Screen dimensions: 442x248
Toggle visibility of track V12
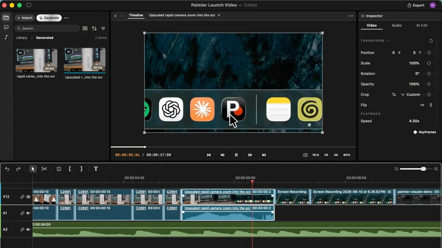click(x=28, y=197)
